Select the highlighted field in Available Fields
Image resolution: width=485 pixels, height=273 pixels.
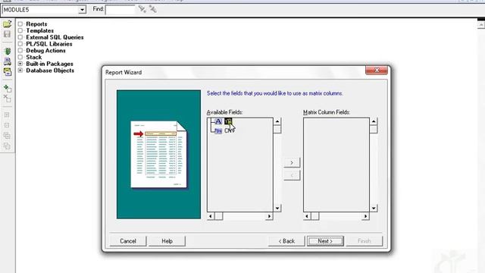click(228, 121)
